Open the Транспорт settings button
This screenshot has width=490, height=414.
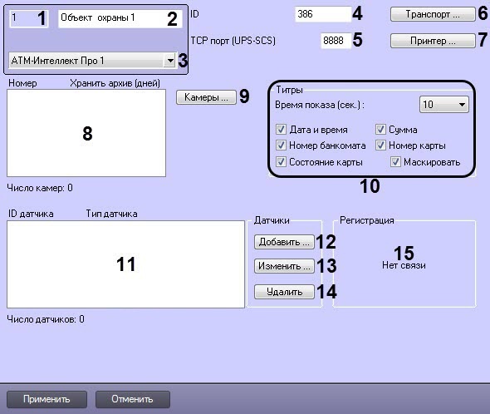coord(433,14)
